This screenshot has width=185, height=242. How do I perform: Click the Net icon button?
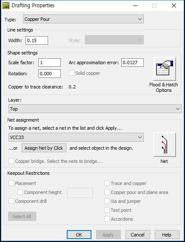coord(165,145)
